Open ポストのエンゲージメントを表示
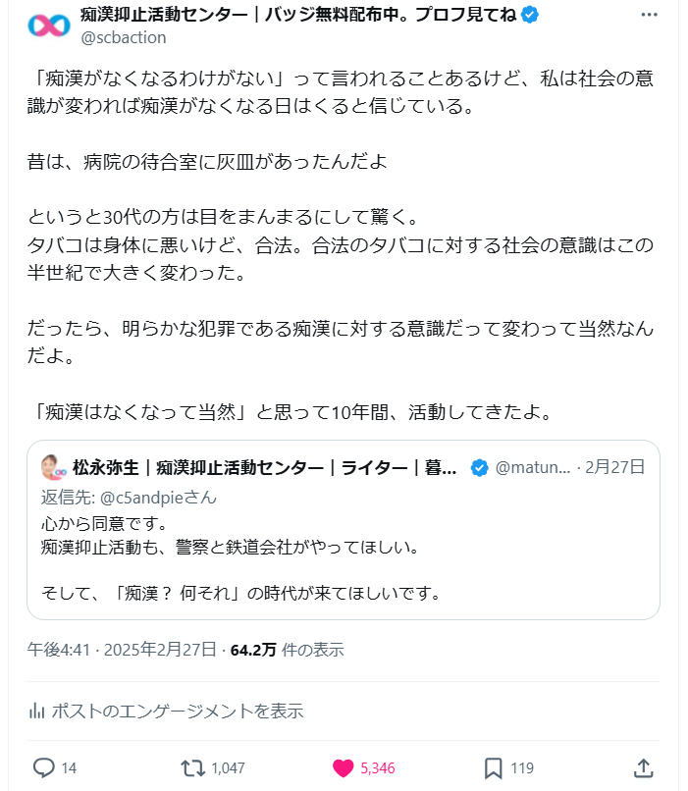 pos(177,711)
